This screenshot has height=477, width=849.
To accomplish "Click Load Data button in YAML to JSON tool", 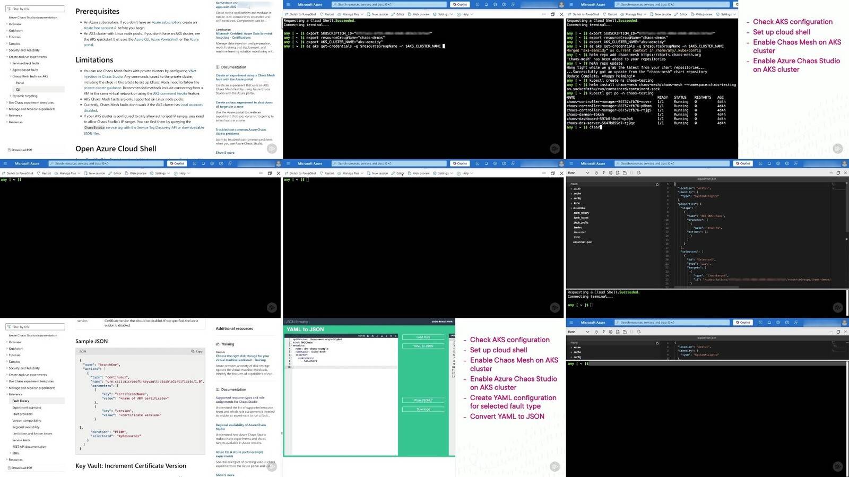I will (x=423, y=337).
